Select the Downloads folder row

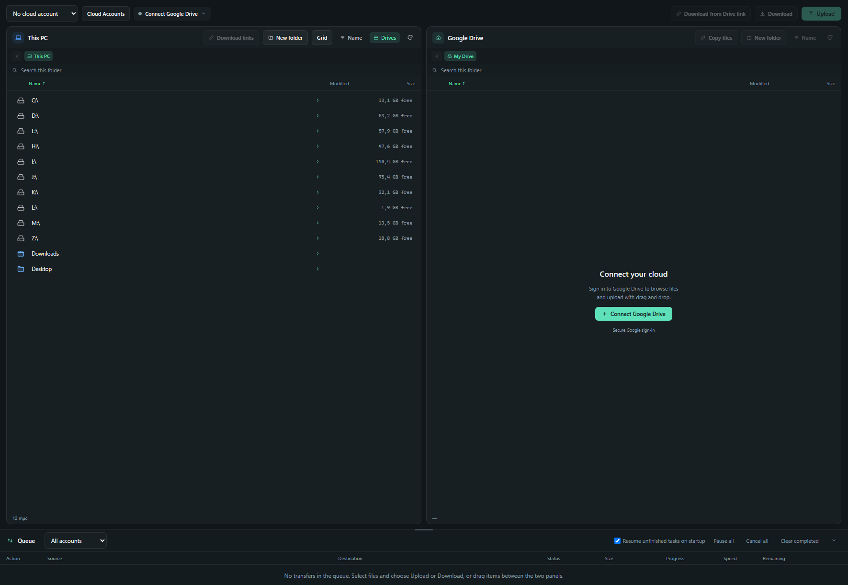click(214, 254)
